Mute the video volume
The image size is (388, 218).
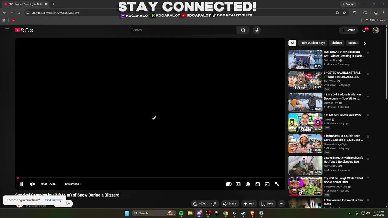point(32,184)
